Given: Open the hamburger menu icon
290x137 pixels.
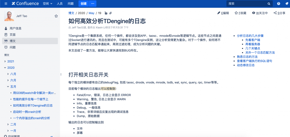Looking at the screenshot, I should pos(6,3).
